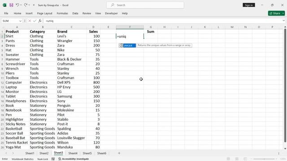Open the Page Layout tab
The image size is (287, 161).
pyautogui.click(x=45, y=13)
